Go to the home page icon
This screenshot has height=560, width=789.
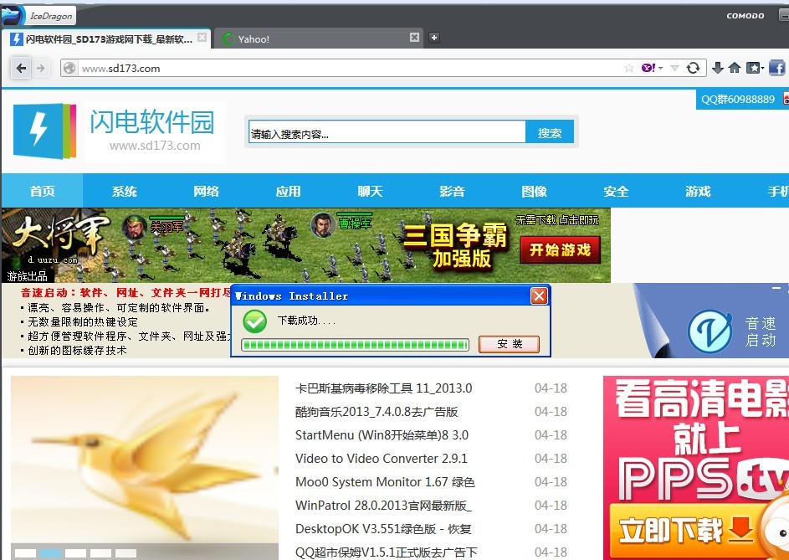(x=735, y=68)
